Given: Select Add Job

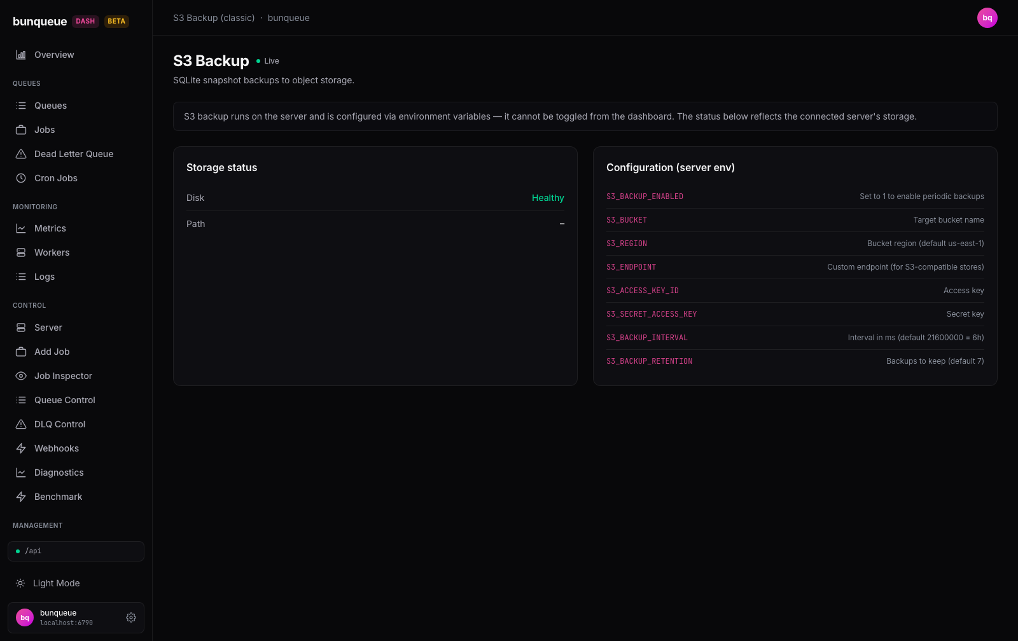Looking at the screenshot, I should click(x=76, y=352).
